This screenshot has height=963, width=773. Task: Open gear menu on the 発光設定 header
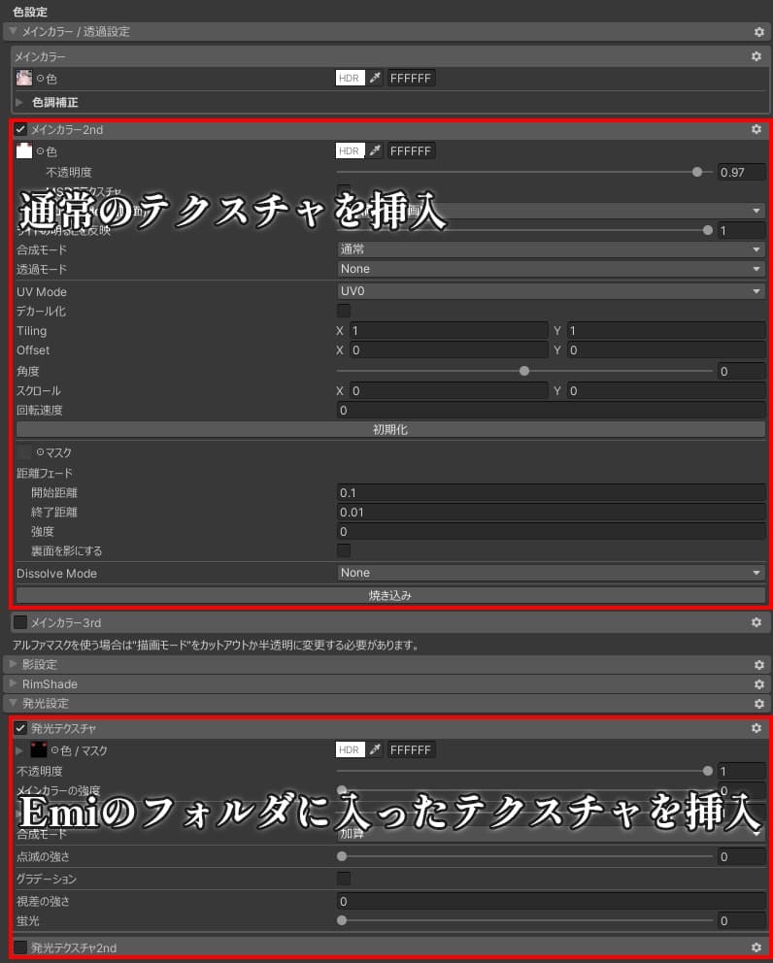coord(758,704)
